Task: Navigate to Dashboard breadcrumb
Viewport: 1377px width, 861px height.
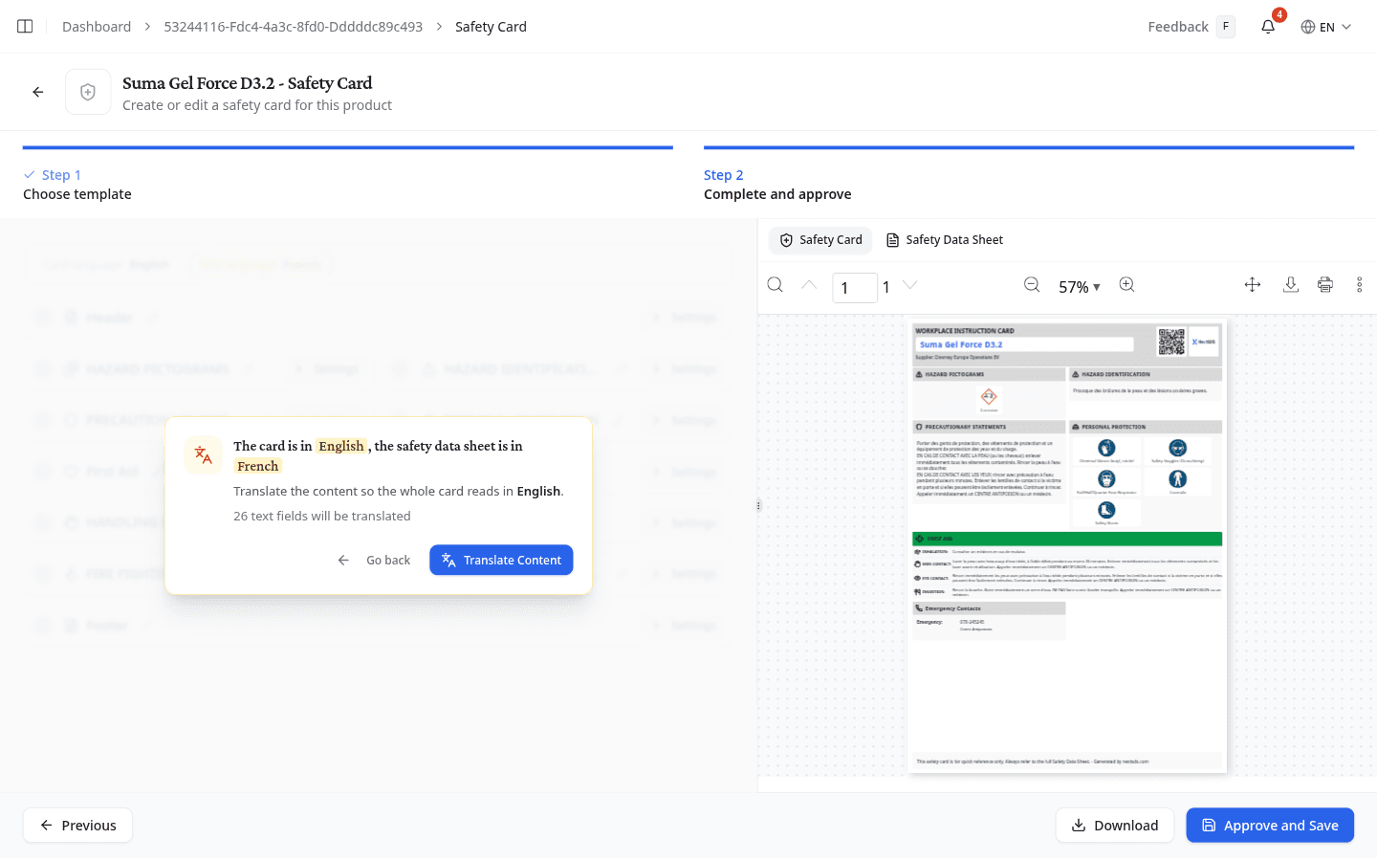Action: click(x=97, y=27)
